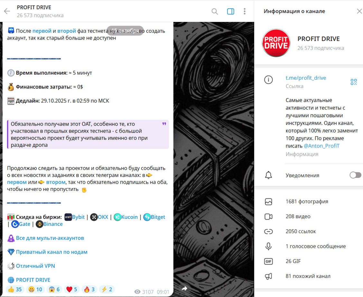The image size is (363, 297).
Task: Toggle the fire reaction with 3 count
Action: pyautogui.click(x=89, y=289)
